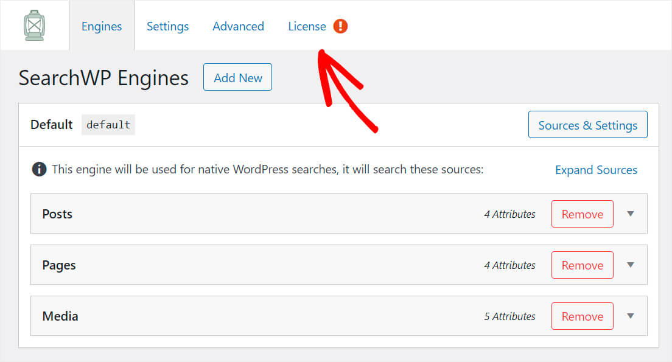
Task: Expand the Posts source arrow
Action: [x=631, y=214]
